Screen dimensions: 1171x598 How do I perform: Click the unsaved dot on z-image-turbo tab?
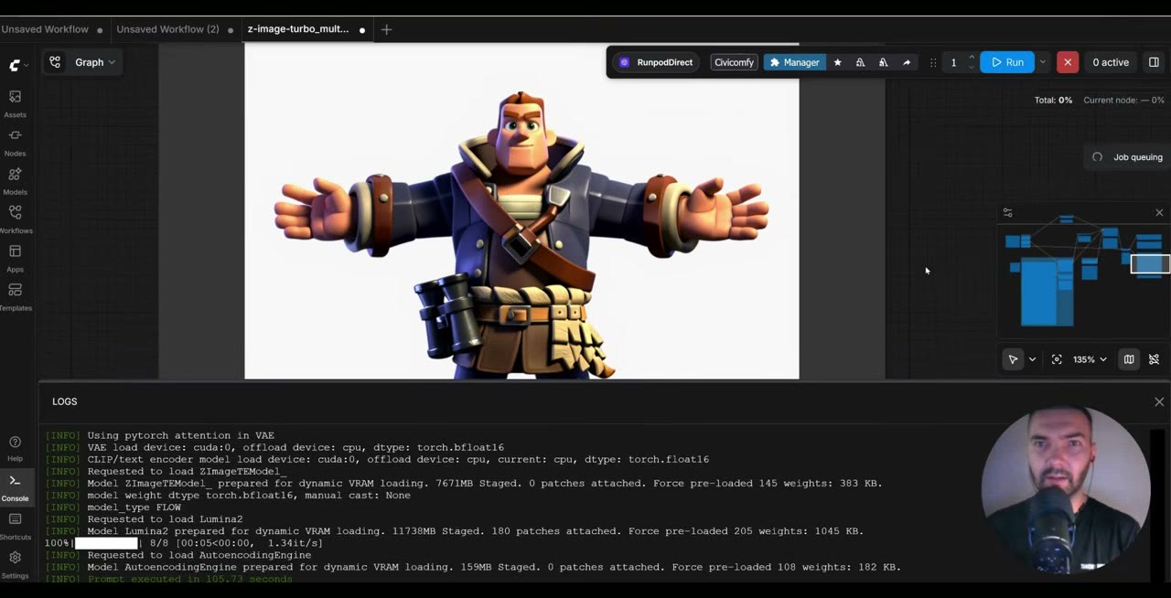coord(362,30)
